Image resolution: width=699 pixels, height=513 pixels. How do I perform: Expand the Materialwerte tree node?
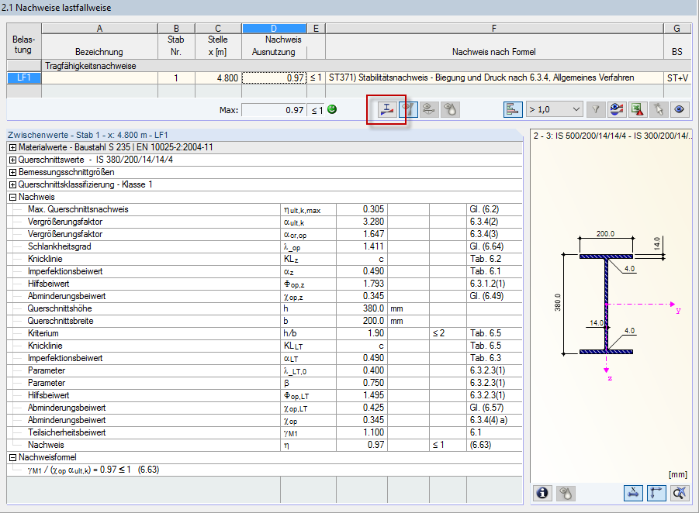point(12,147)
